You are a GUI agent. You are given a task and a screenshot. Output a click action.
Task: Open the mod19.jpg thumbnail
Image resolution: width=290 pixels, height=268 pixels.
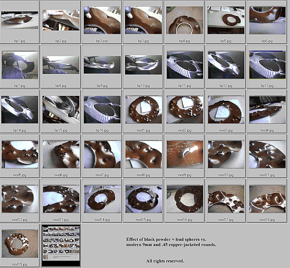(x=20, y=244)
